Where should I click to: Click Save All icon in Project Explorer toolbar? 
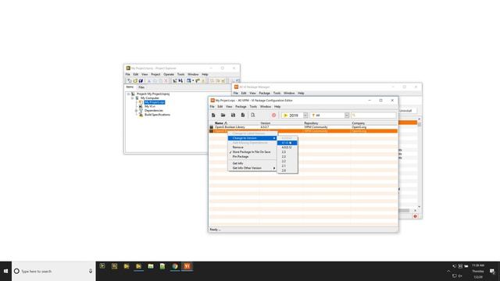[x=141, y=81]
